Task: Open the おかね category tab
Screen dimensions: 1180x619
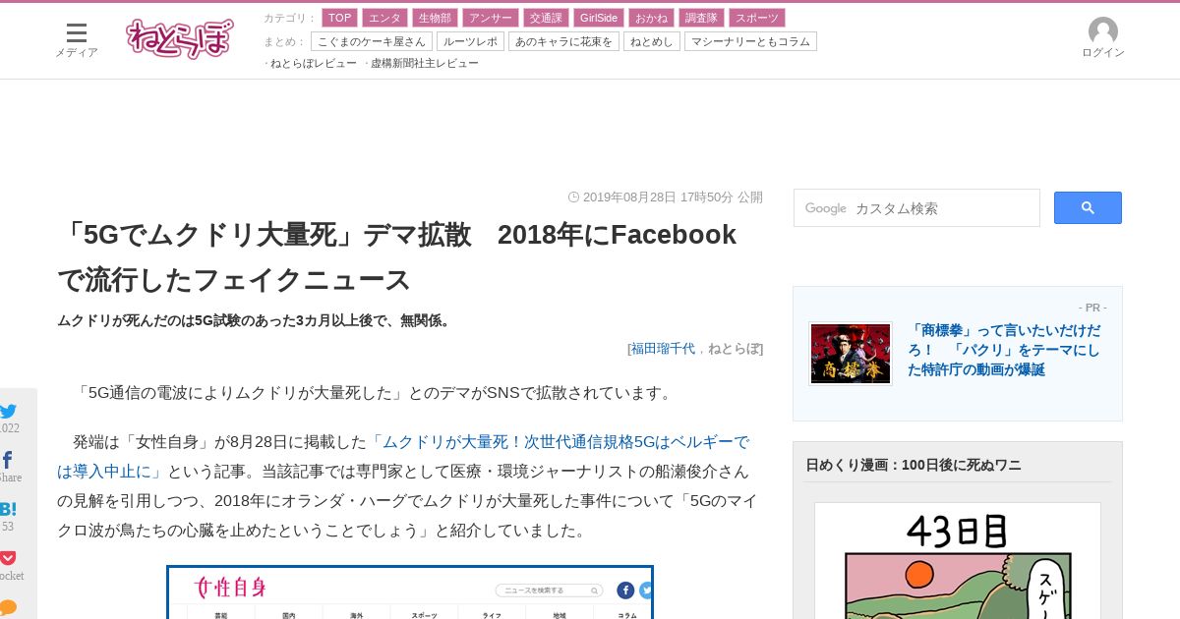Action: click(651, 18)
